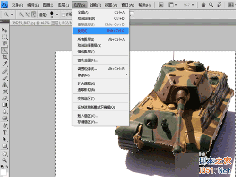Select the Brush tool

coord(4,78)
